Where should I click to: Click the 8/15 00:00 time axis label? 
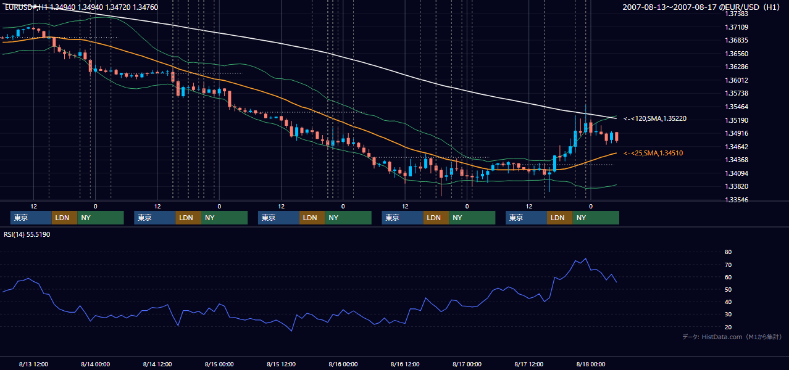click(x=219, y=364)
